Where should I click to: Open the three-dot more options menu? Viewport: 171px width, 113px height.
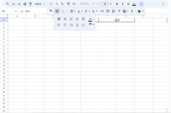141,4
